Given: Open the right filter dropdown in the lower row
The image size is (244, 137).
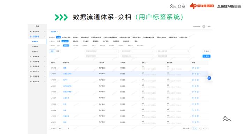Looking at the screenshot, I should pyautogui.click(x=173, y=56).
